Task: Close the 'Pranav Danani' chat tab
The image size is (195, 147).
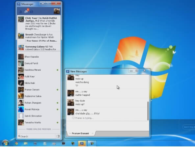Action: click(x=92, y=134)
